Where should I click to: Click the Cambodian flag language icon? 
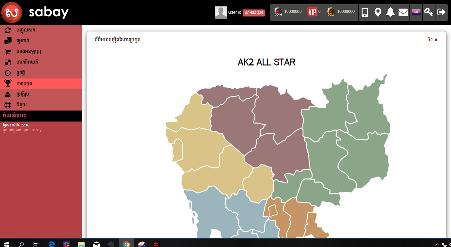tap(416, 12)
